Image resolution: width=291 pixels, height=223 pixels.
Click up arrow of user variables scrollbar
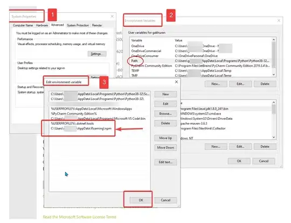point(274,39)
